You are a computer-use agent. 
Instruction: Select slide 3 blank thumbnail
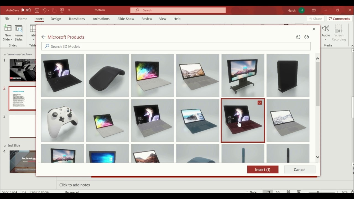(x=23, y=126)
